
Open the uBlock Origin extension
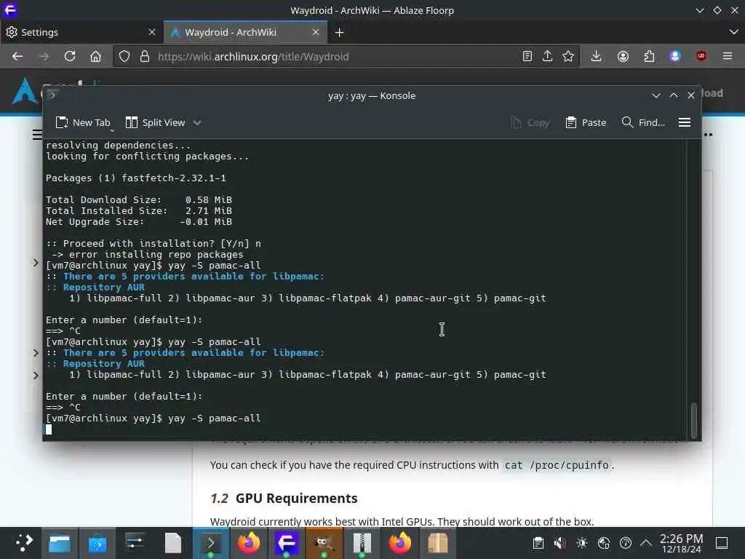(701, 57)
